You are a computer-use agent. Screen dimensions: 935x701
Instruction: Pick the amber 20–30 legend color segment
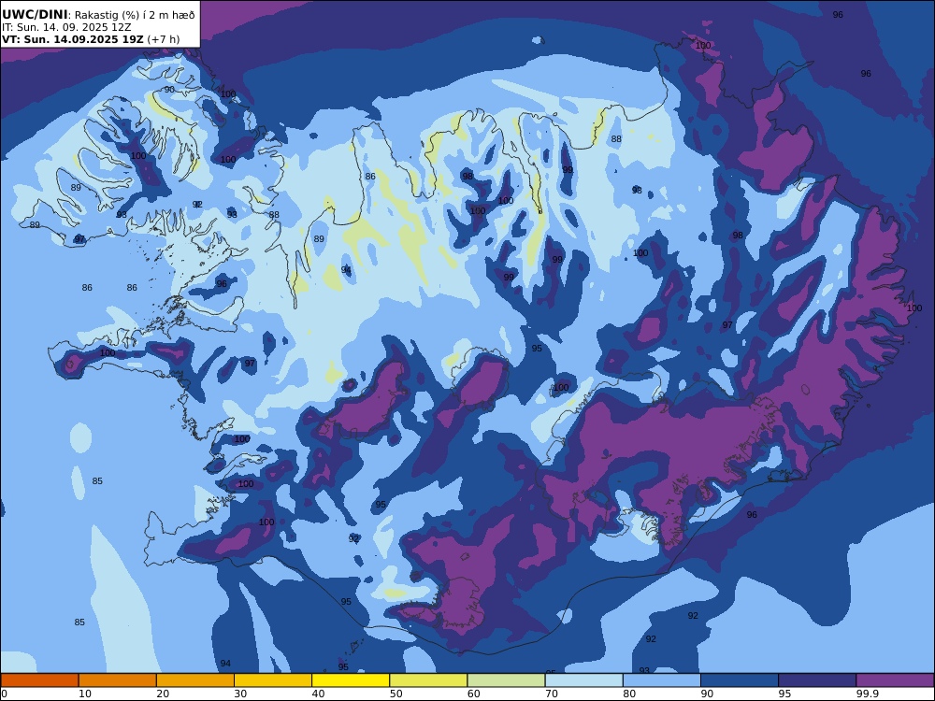(x=195, y=680)
